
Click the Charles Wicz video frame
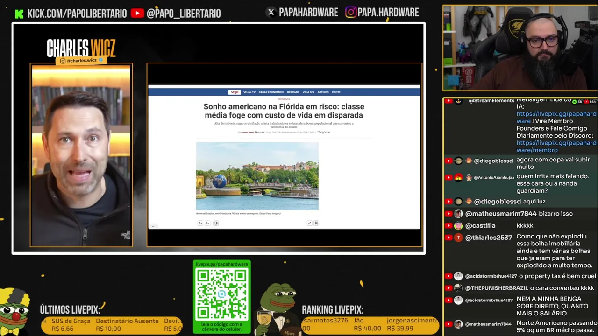click(x=81, y=155)
